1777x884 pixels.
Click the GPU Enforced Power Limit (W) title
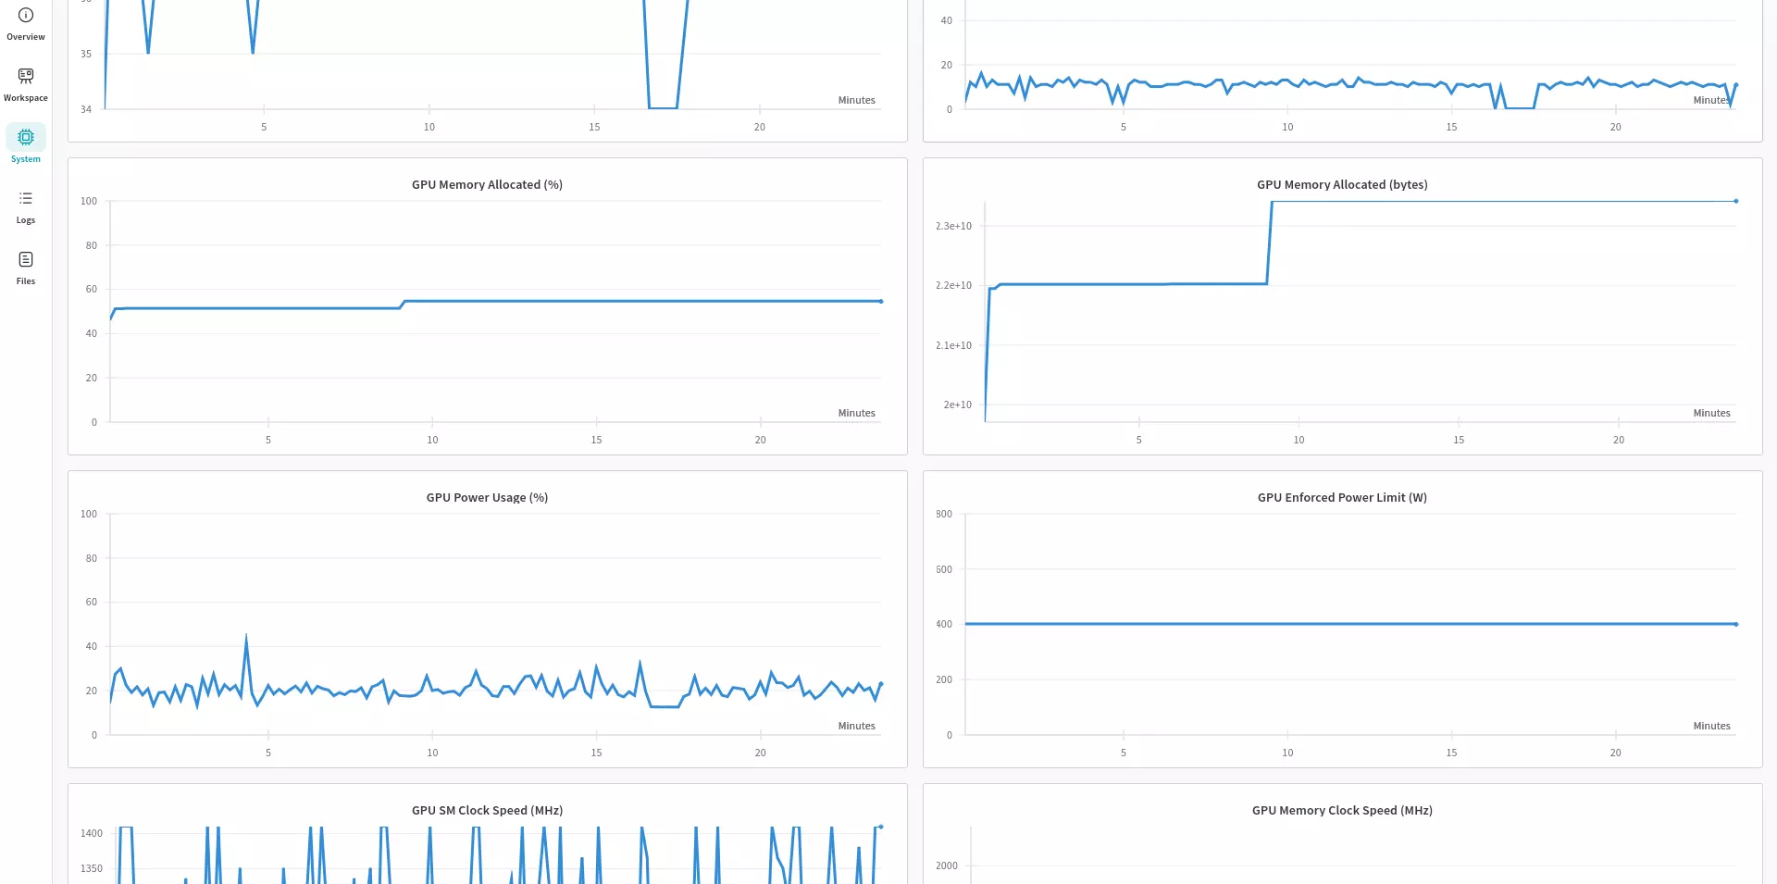(x=1341, y=498)
